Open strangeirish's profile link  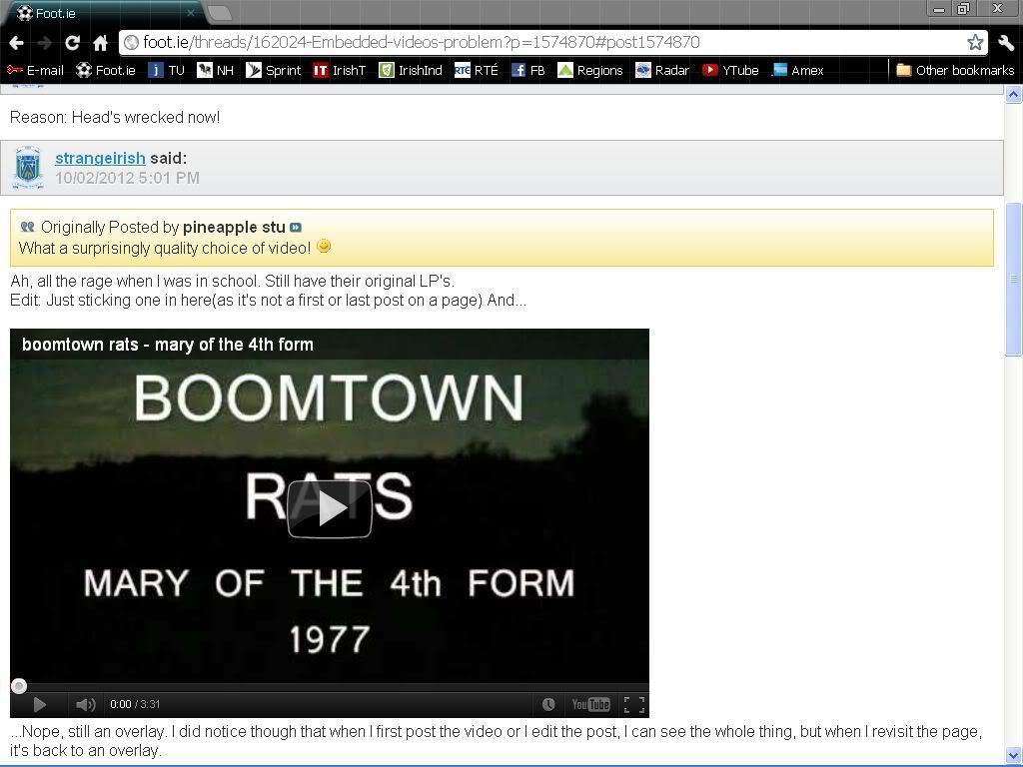pos(100,158)
